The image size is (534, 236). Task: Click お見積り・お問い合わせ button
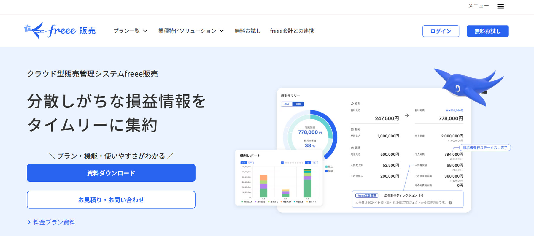pos(111,200)
